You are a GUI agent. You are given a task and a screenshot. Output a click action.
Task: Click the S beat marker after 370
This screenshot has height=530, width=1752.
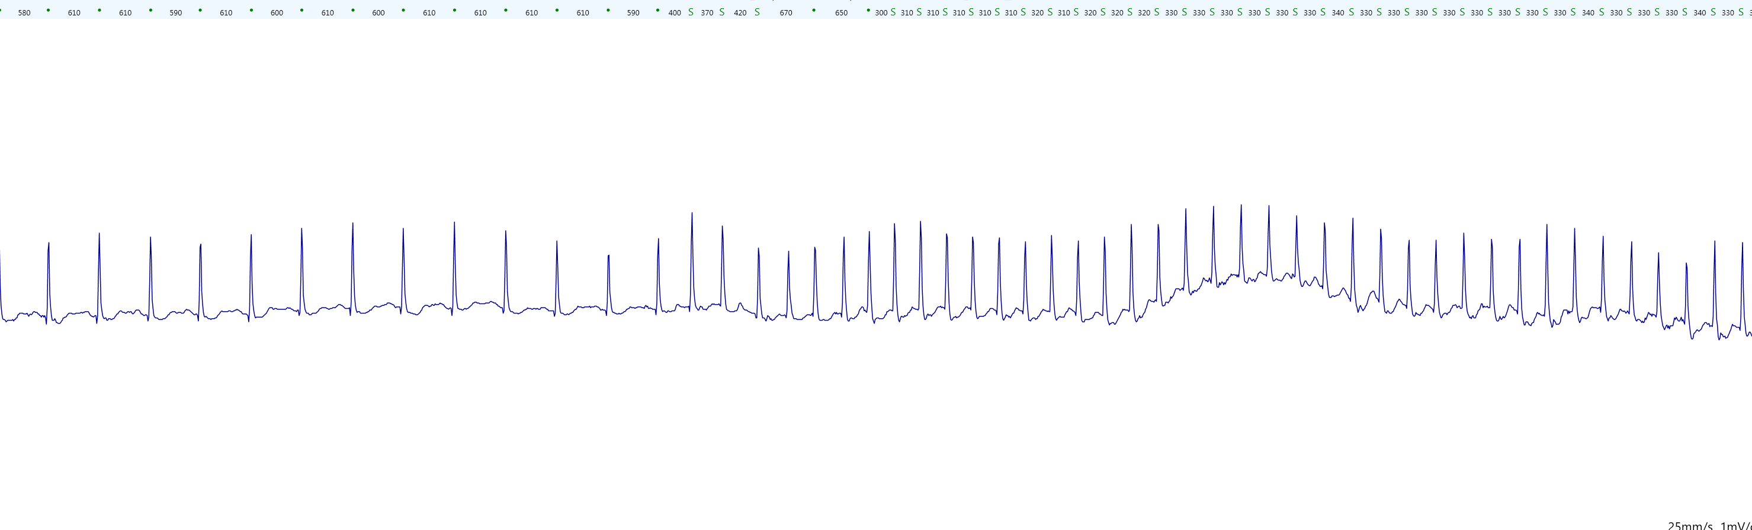point(721,12)
